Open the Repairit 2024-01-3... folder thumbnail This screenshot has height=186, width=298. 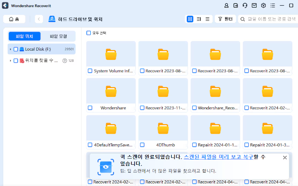pos(267,128)
